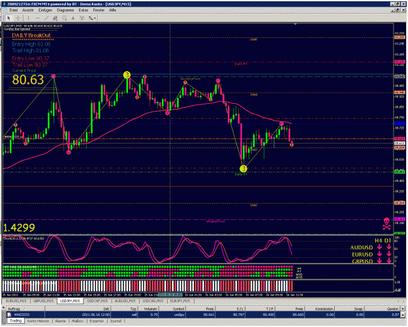Open the Datei menu
The height and width of the screenshot is (327, 408).
click(x=14, y=10)
